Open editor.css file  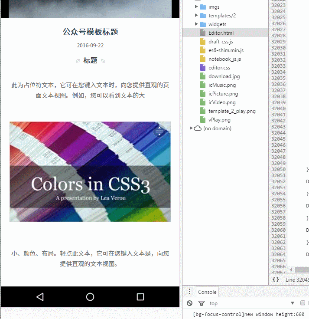(x=219, y=68)
